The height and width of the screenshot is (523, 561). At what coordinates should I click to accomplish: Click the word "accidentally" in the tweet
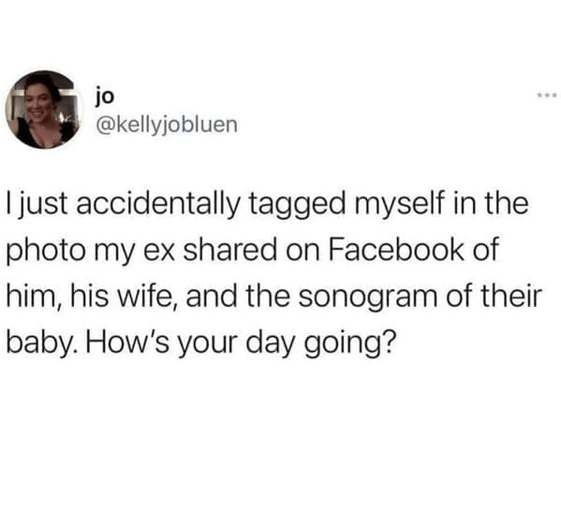[x=157, y=206]
